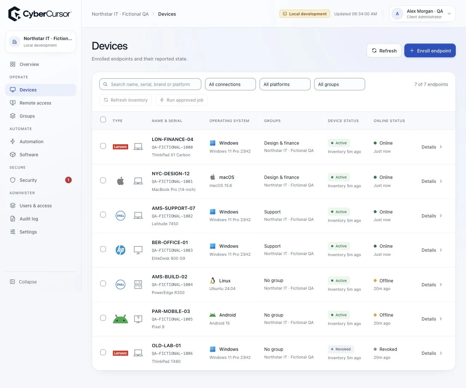Click the Northstar IT breadcrumb link
466x388 pixels.
tap(120, 14)
